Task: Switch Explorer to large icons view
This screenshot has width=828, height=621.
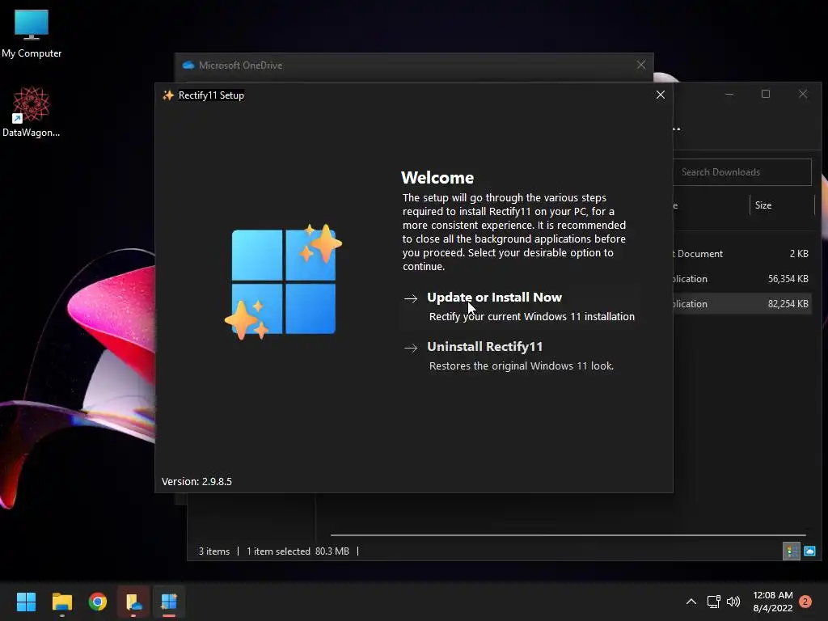Action: point(809,551)
